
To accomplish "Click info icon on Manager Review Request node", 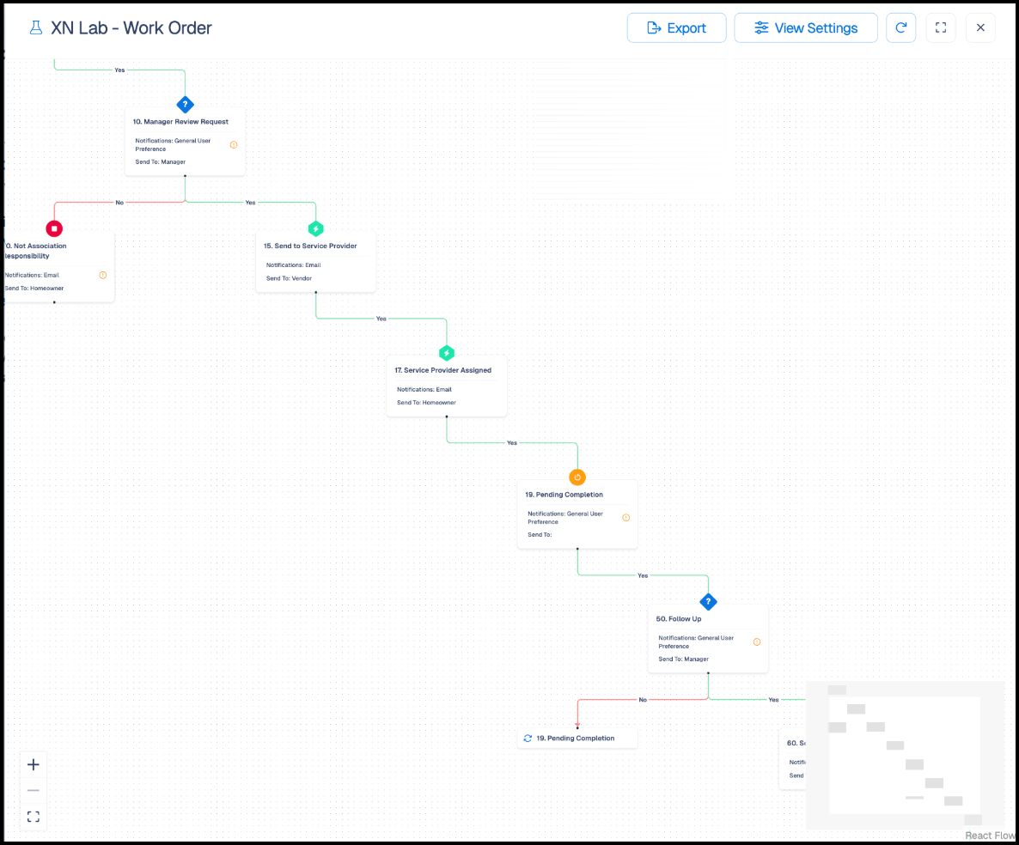I will 234,145.
